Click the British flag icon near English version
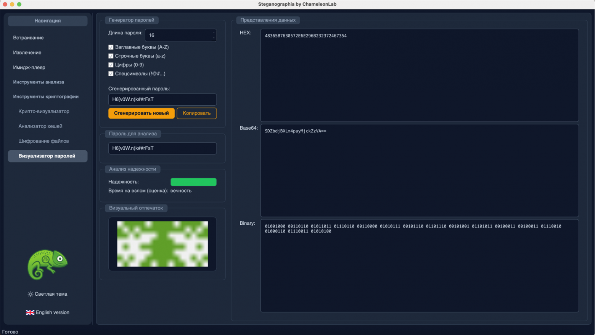 30,312
